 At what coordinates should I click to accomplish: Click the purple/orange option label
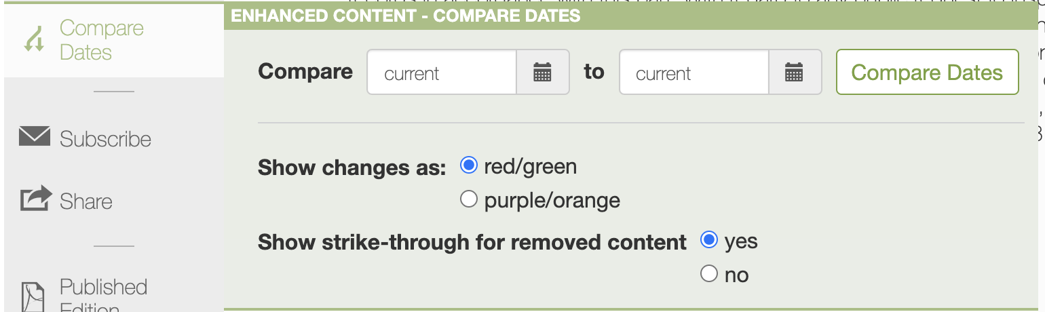pos(552,201)
